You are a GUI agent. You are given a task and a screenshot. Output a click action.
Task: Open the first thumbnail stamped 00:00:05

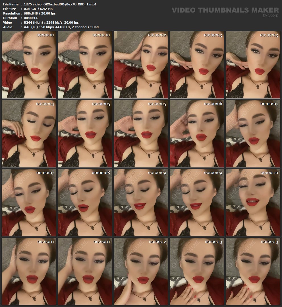tap(85, 134)
